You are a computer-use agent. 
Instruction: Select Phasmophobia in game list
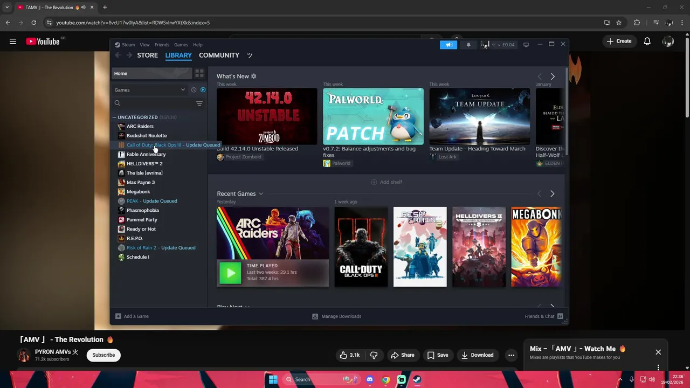pos(142,210)
